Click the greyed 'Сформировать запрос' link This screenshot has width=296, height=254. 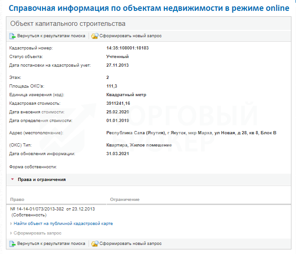[x=38, y=233]
